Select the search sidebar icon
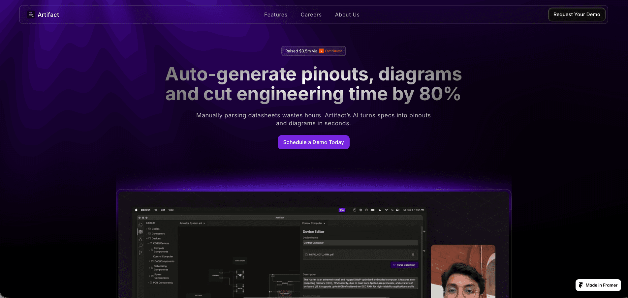This screenshot has height=298, width=628. point(141,246)
